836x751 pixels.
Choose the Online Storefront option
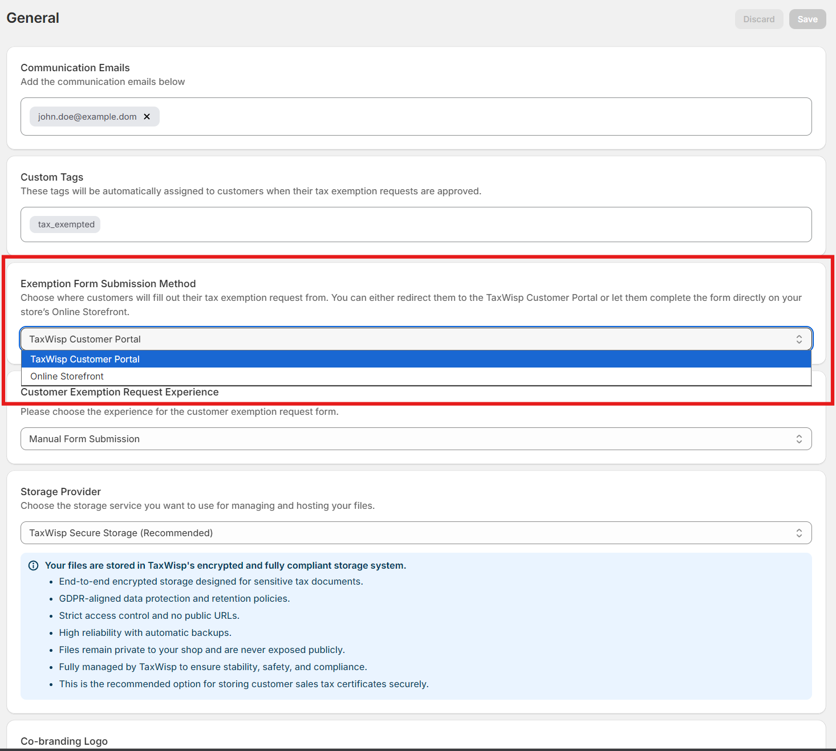(x=416, y=376)
